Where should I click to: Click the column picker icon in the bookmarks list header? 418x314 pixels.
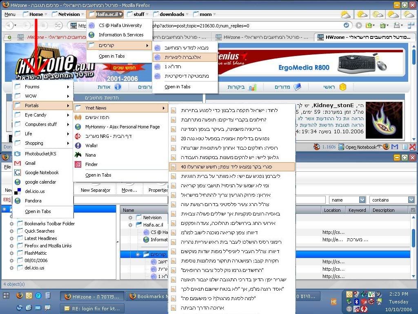coord(413,210)
